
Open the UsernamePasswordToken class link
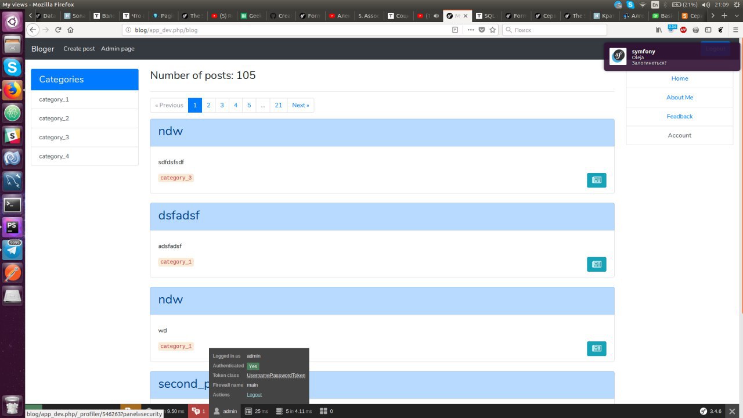pyautogui.click(x=276, y=376)
